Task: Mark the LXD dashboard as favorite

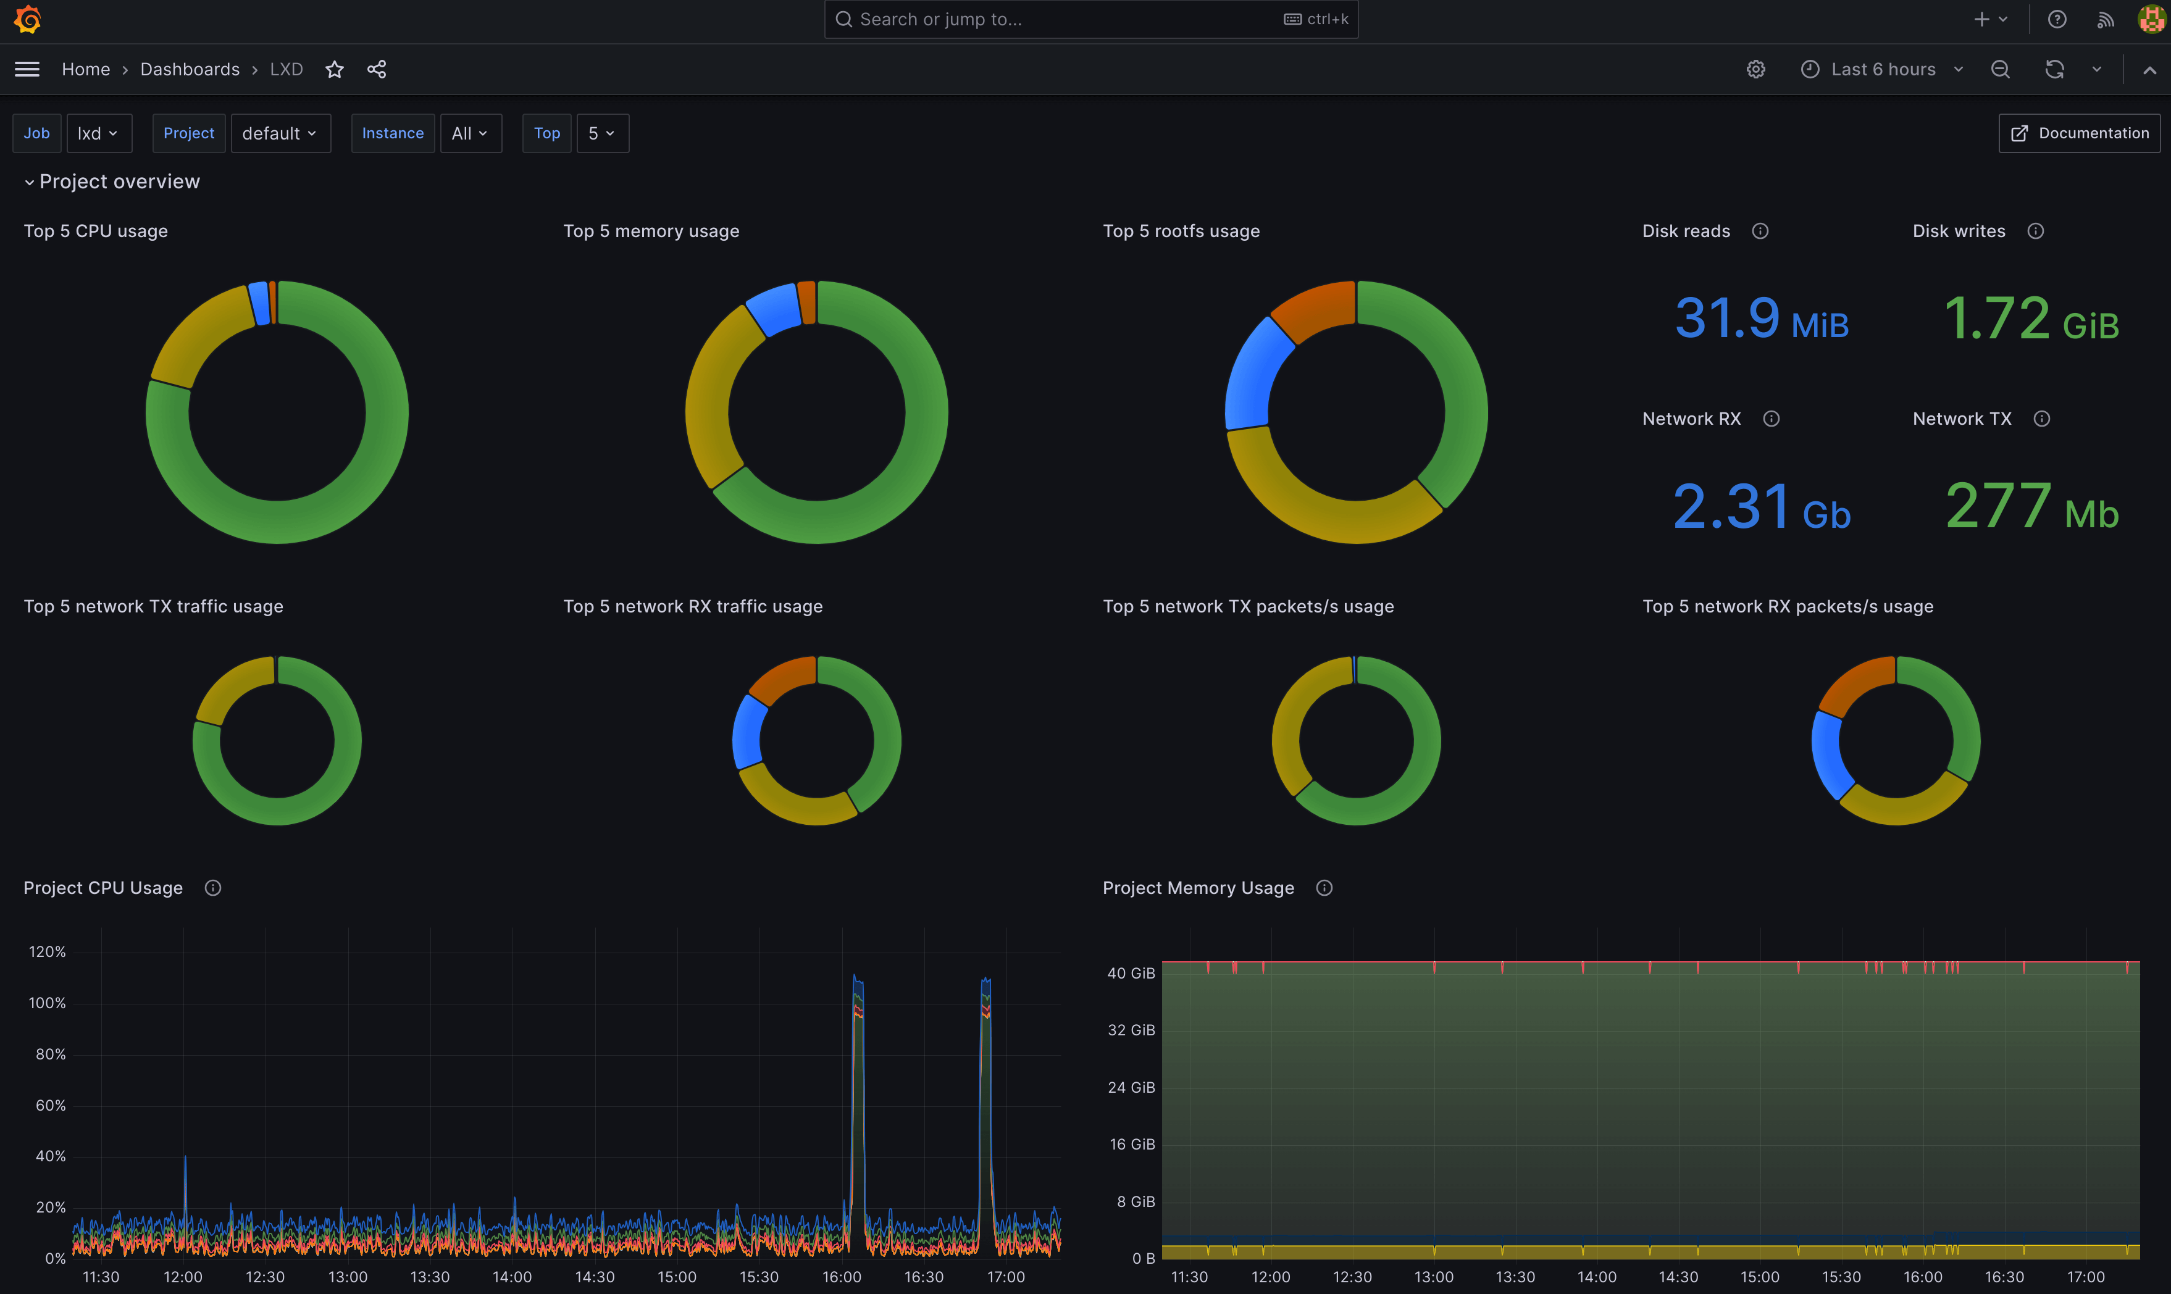Action: (x=334, y=69)
